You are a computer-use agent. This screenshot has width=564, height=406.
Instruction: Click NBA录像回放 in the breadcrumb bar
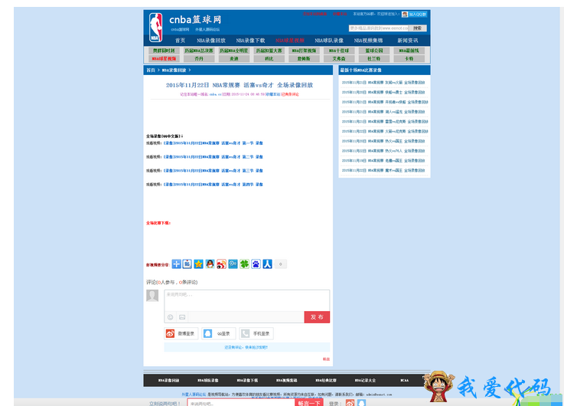click(x=174, y=70)
